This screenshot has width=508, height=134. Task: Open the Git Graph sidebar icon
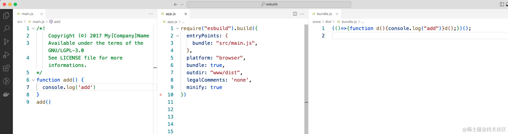6,81
